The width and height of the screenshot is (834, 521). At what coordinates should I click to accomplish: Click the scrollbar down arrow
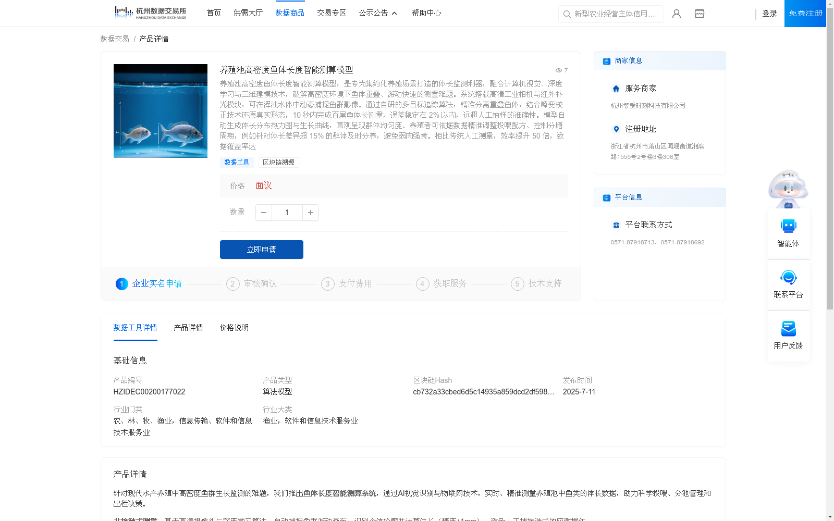click(x=830, y=517)
